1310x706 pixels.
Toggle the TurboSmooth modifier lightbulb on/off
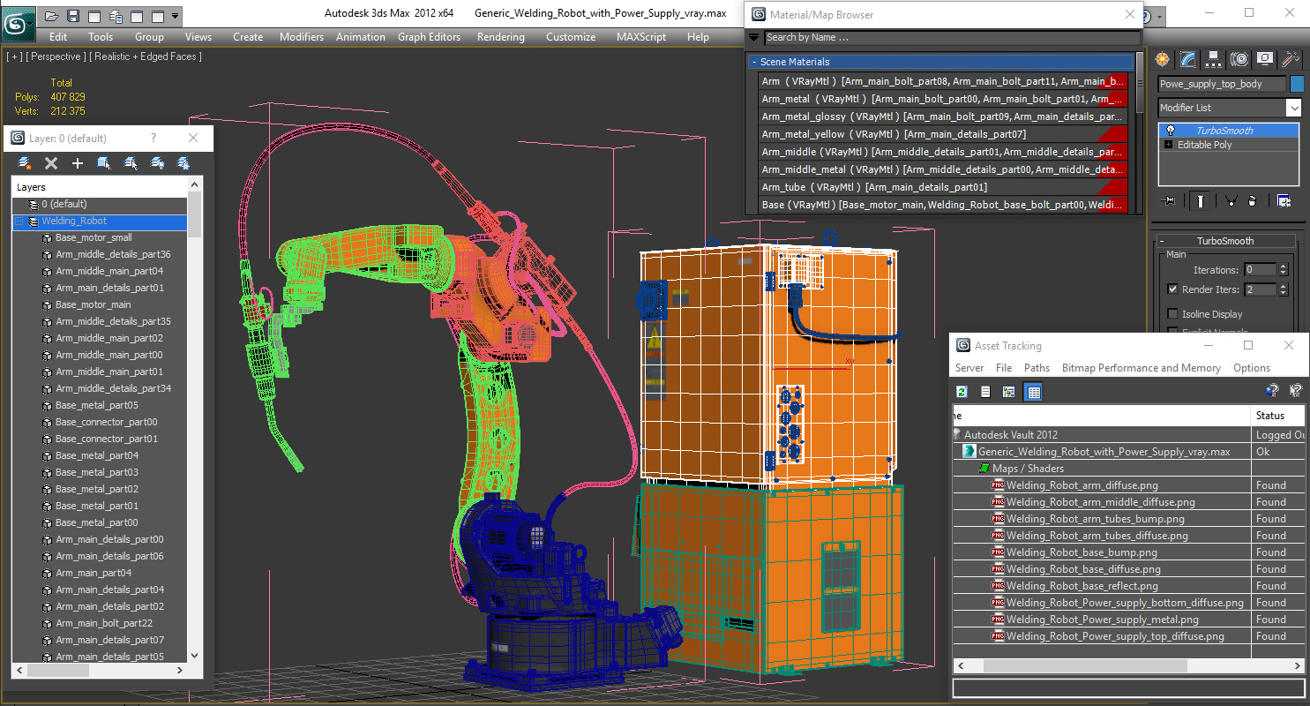pos(1171,131)
